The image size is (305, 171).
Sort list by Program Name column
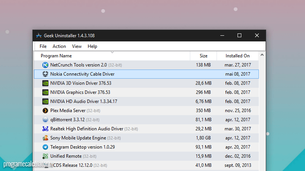click(56, 56)
